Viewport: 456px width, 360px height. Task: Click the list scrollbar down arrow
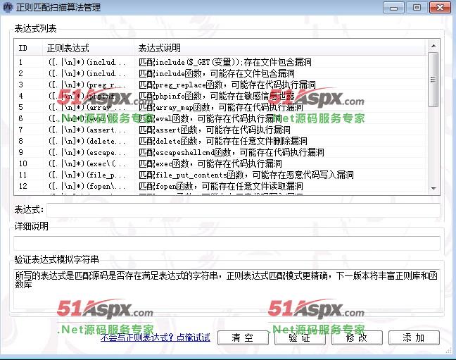tap(433, 188)
